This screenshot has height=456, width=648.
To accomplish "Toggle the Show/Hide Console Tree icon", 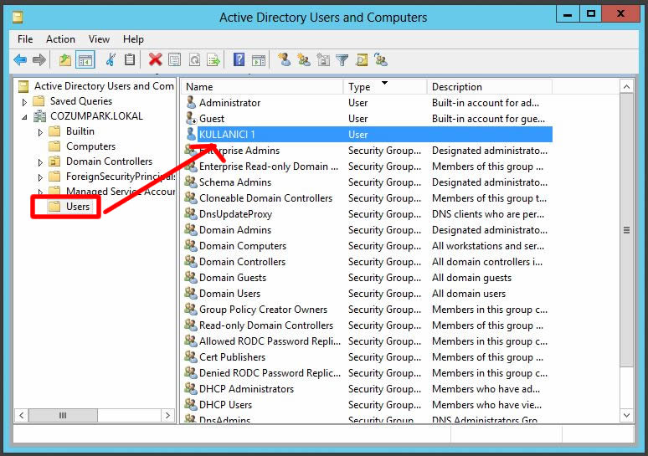I will click(x=85, y=59).
